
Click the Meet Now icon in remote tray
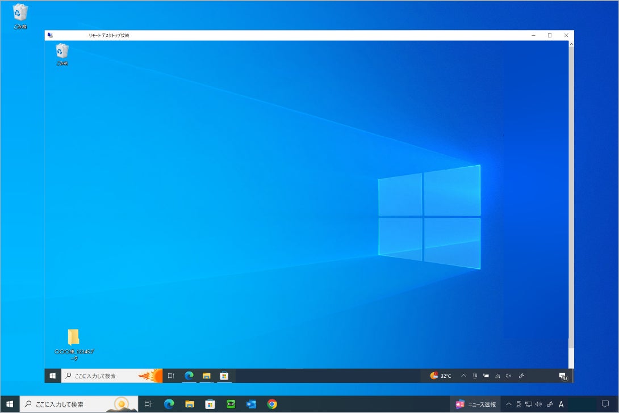475,376
